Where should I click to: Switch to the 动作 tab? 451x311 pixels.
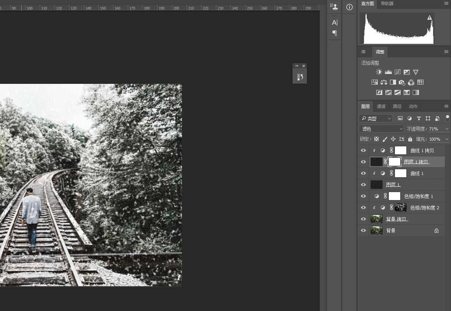pyautogui.click(x=413, y=106)
